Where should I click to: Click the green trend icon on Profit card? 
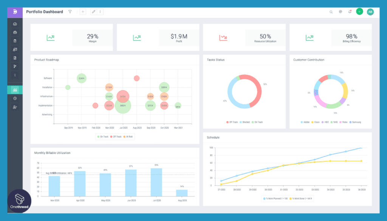click(x=137, y=37)
